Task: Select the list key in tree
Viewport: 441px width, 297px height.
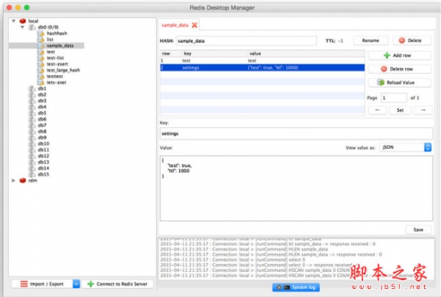Action: pyautogui.click(x=50, y=40)
